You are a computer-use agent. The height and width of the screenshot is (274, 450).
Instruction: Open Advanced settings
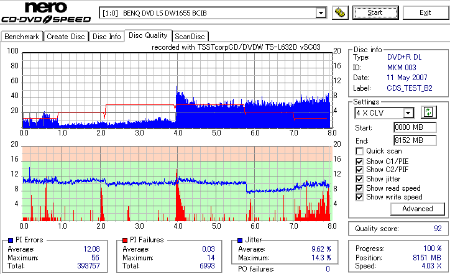point(418,209)
